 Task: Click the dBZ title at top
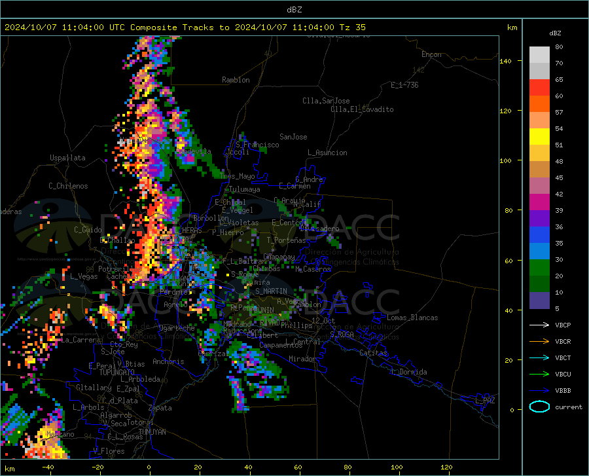click(x=294, y=10)
